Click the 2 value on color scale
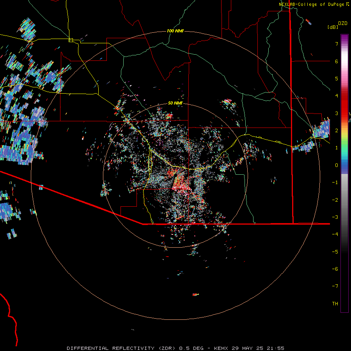The image size is (351, 351). click(x=337, y=131)
